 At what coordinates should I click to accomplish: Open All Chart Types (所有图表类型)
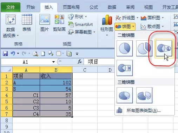(145, 111)
